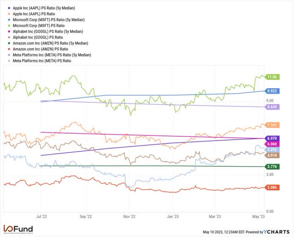Viewport: 294px width, 237px height.
Task: Click the red 2.086 value tag
Action: click(x=272, y=187)
